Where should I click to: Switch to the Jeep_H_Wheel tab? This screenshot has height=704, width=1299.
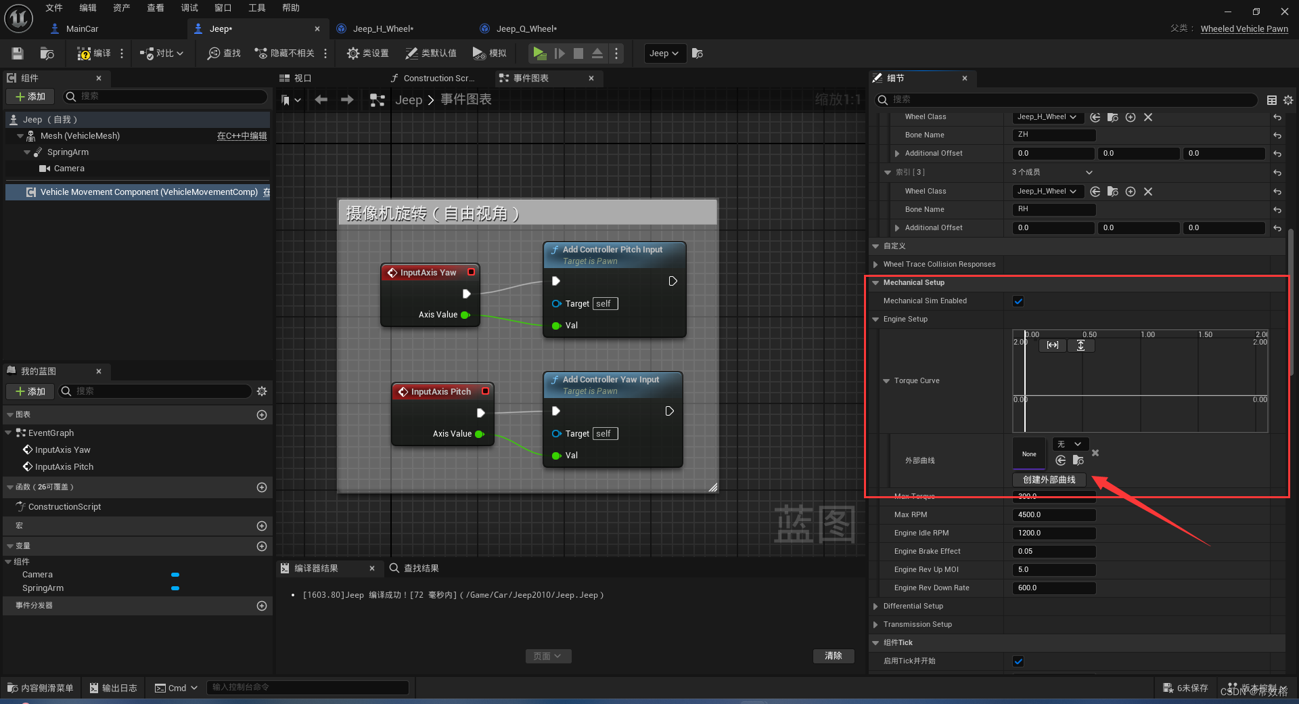383,29
